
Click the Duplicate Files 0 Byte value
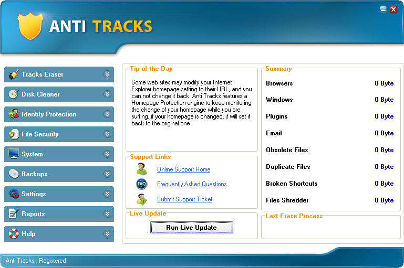click(384, 167)
